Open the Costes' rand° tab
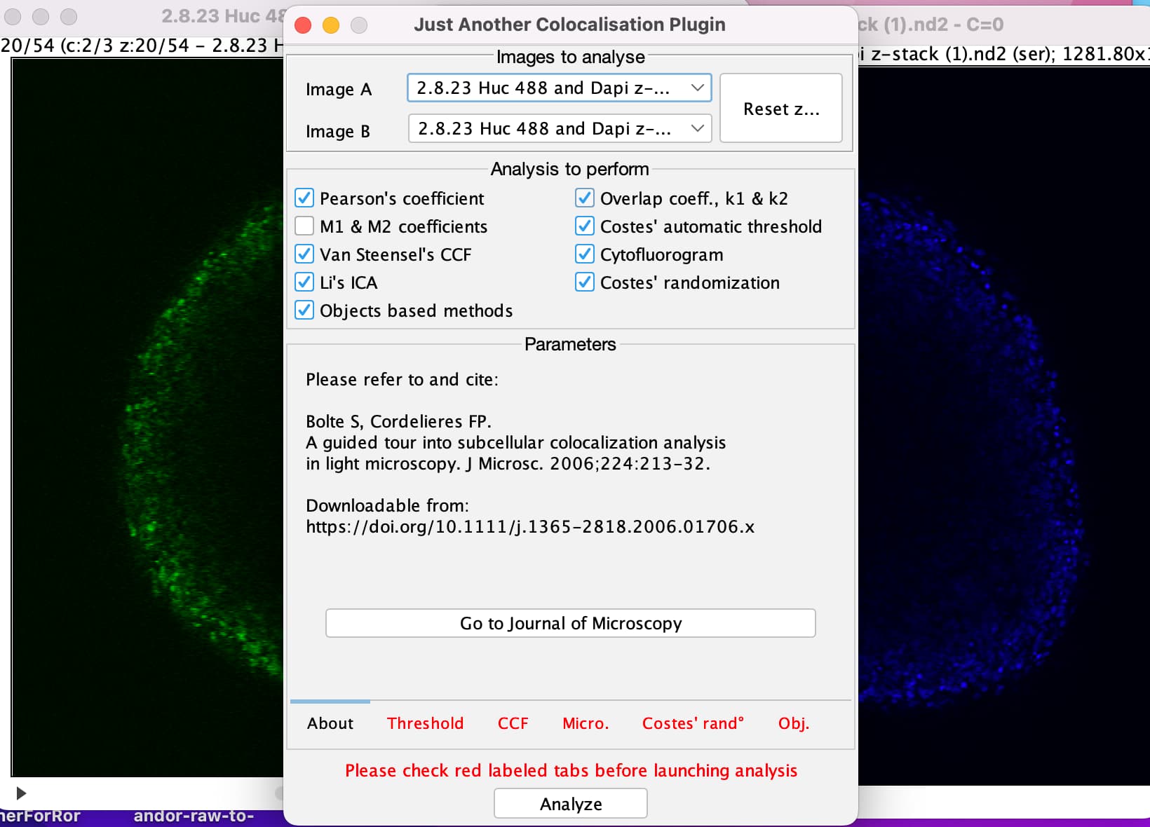Screen dimensions: 1150x827 pos(692,723)
